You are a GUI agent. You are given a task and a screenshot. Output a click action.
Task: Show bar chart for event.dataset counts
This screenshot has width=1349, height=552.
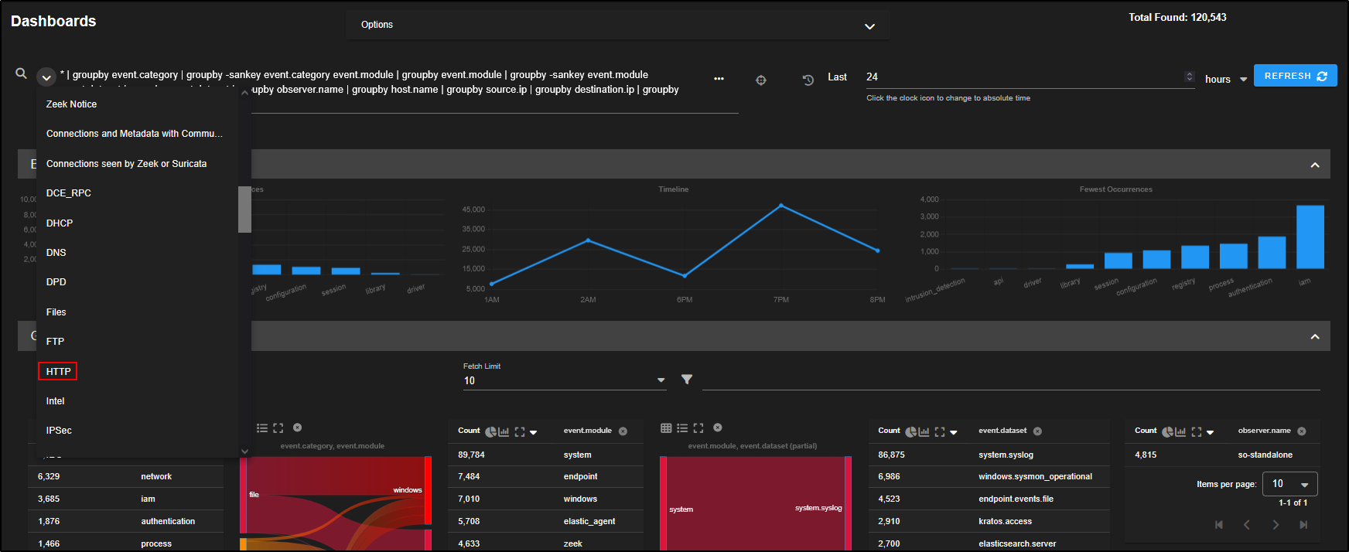pos(924,431)
